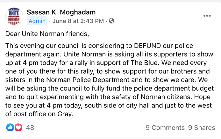Click the red NORMAN banner in the logo
Image resolution: width=221 pixels, height=139 pixels.
point(14,19)
